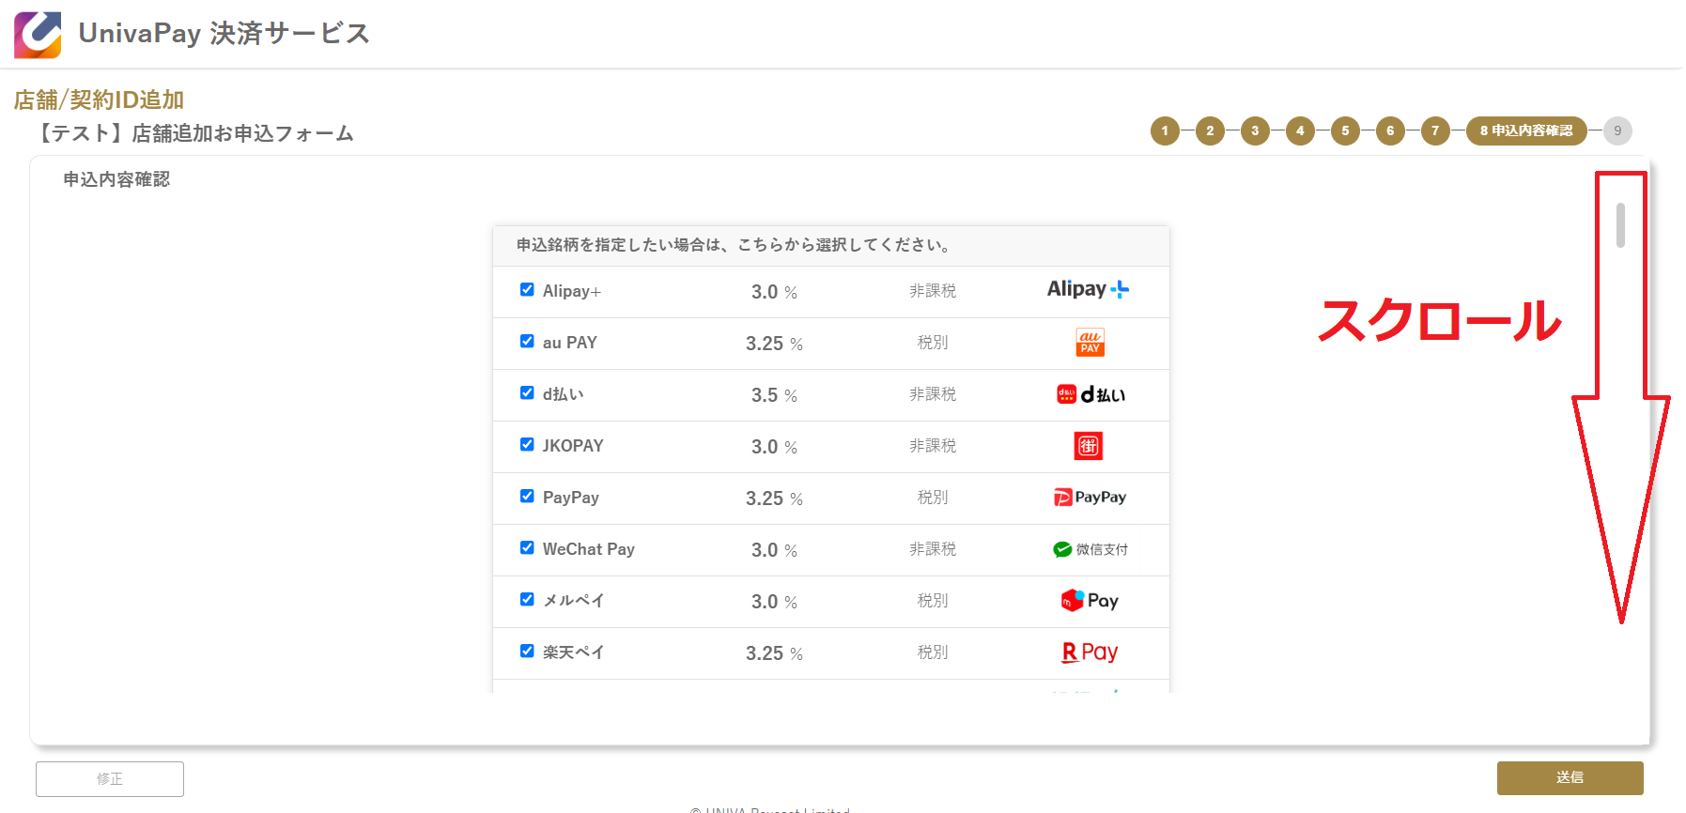Screen dimensions: 1686x813
Task: Click the 申込内容確認 section title
Action: [x=116, y=179]
